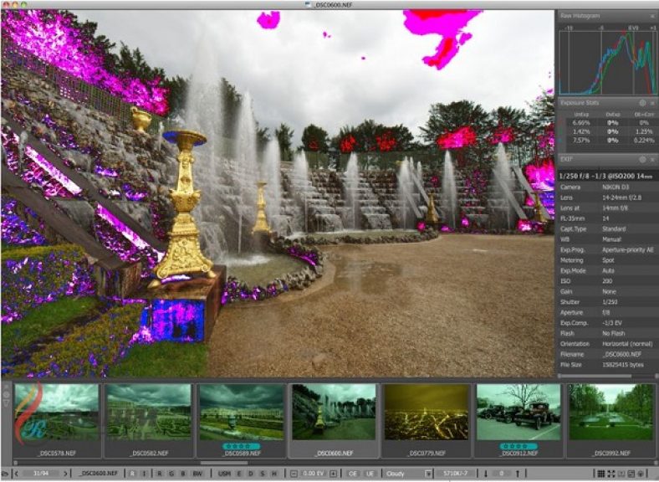659x482 pixels.
Task: Close the Raw Histogram panel
Action: (x=653, y=16)
